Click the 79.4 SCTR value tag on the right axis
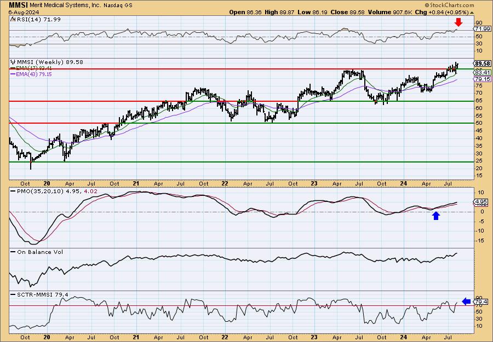Screen dimensions: 493x342 (482, 302)
